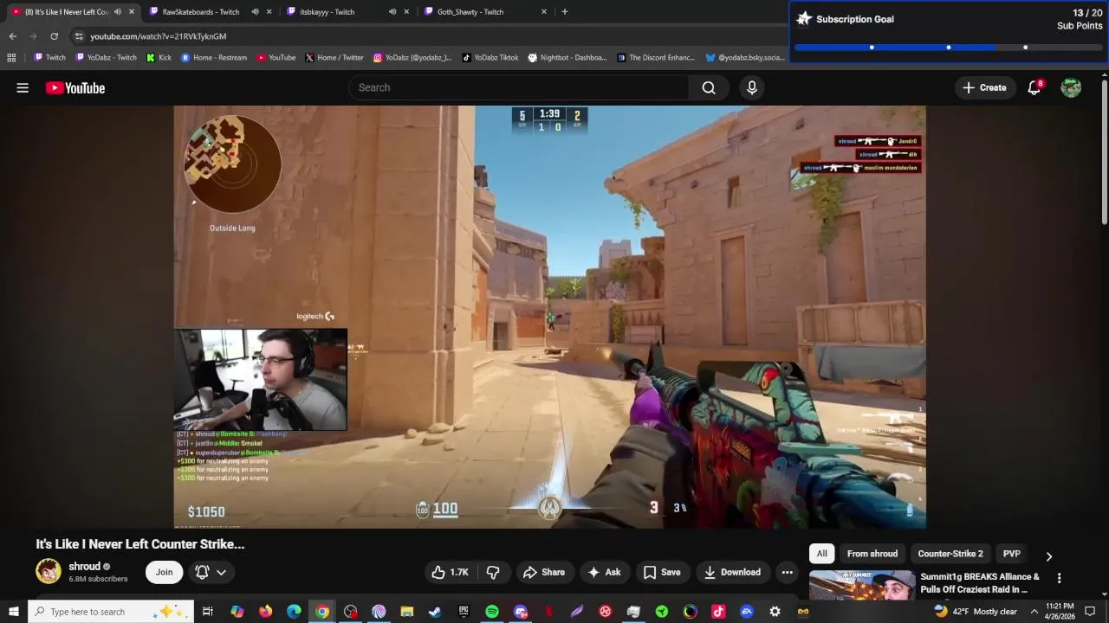
Task: Open Epic Games launcher in taskbar
Action: [464, 612]
